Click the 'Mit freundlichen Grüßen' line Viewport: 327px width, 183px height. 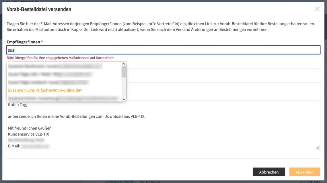click(30, 128)
